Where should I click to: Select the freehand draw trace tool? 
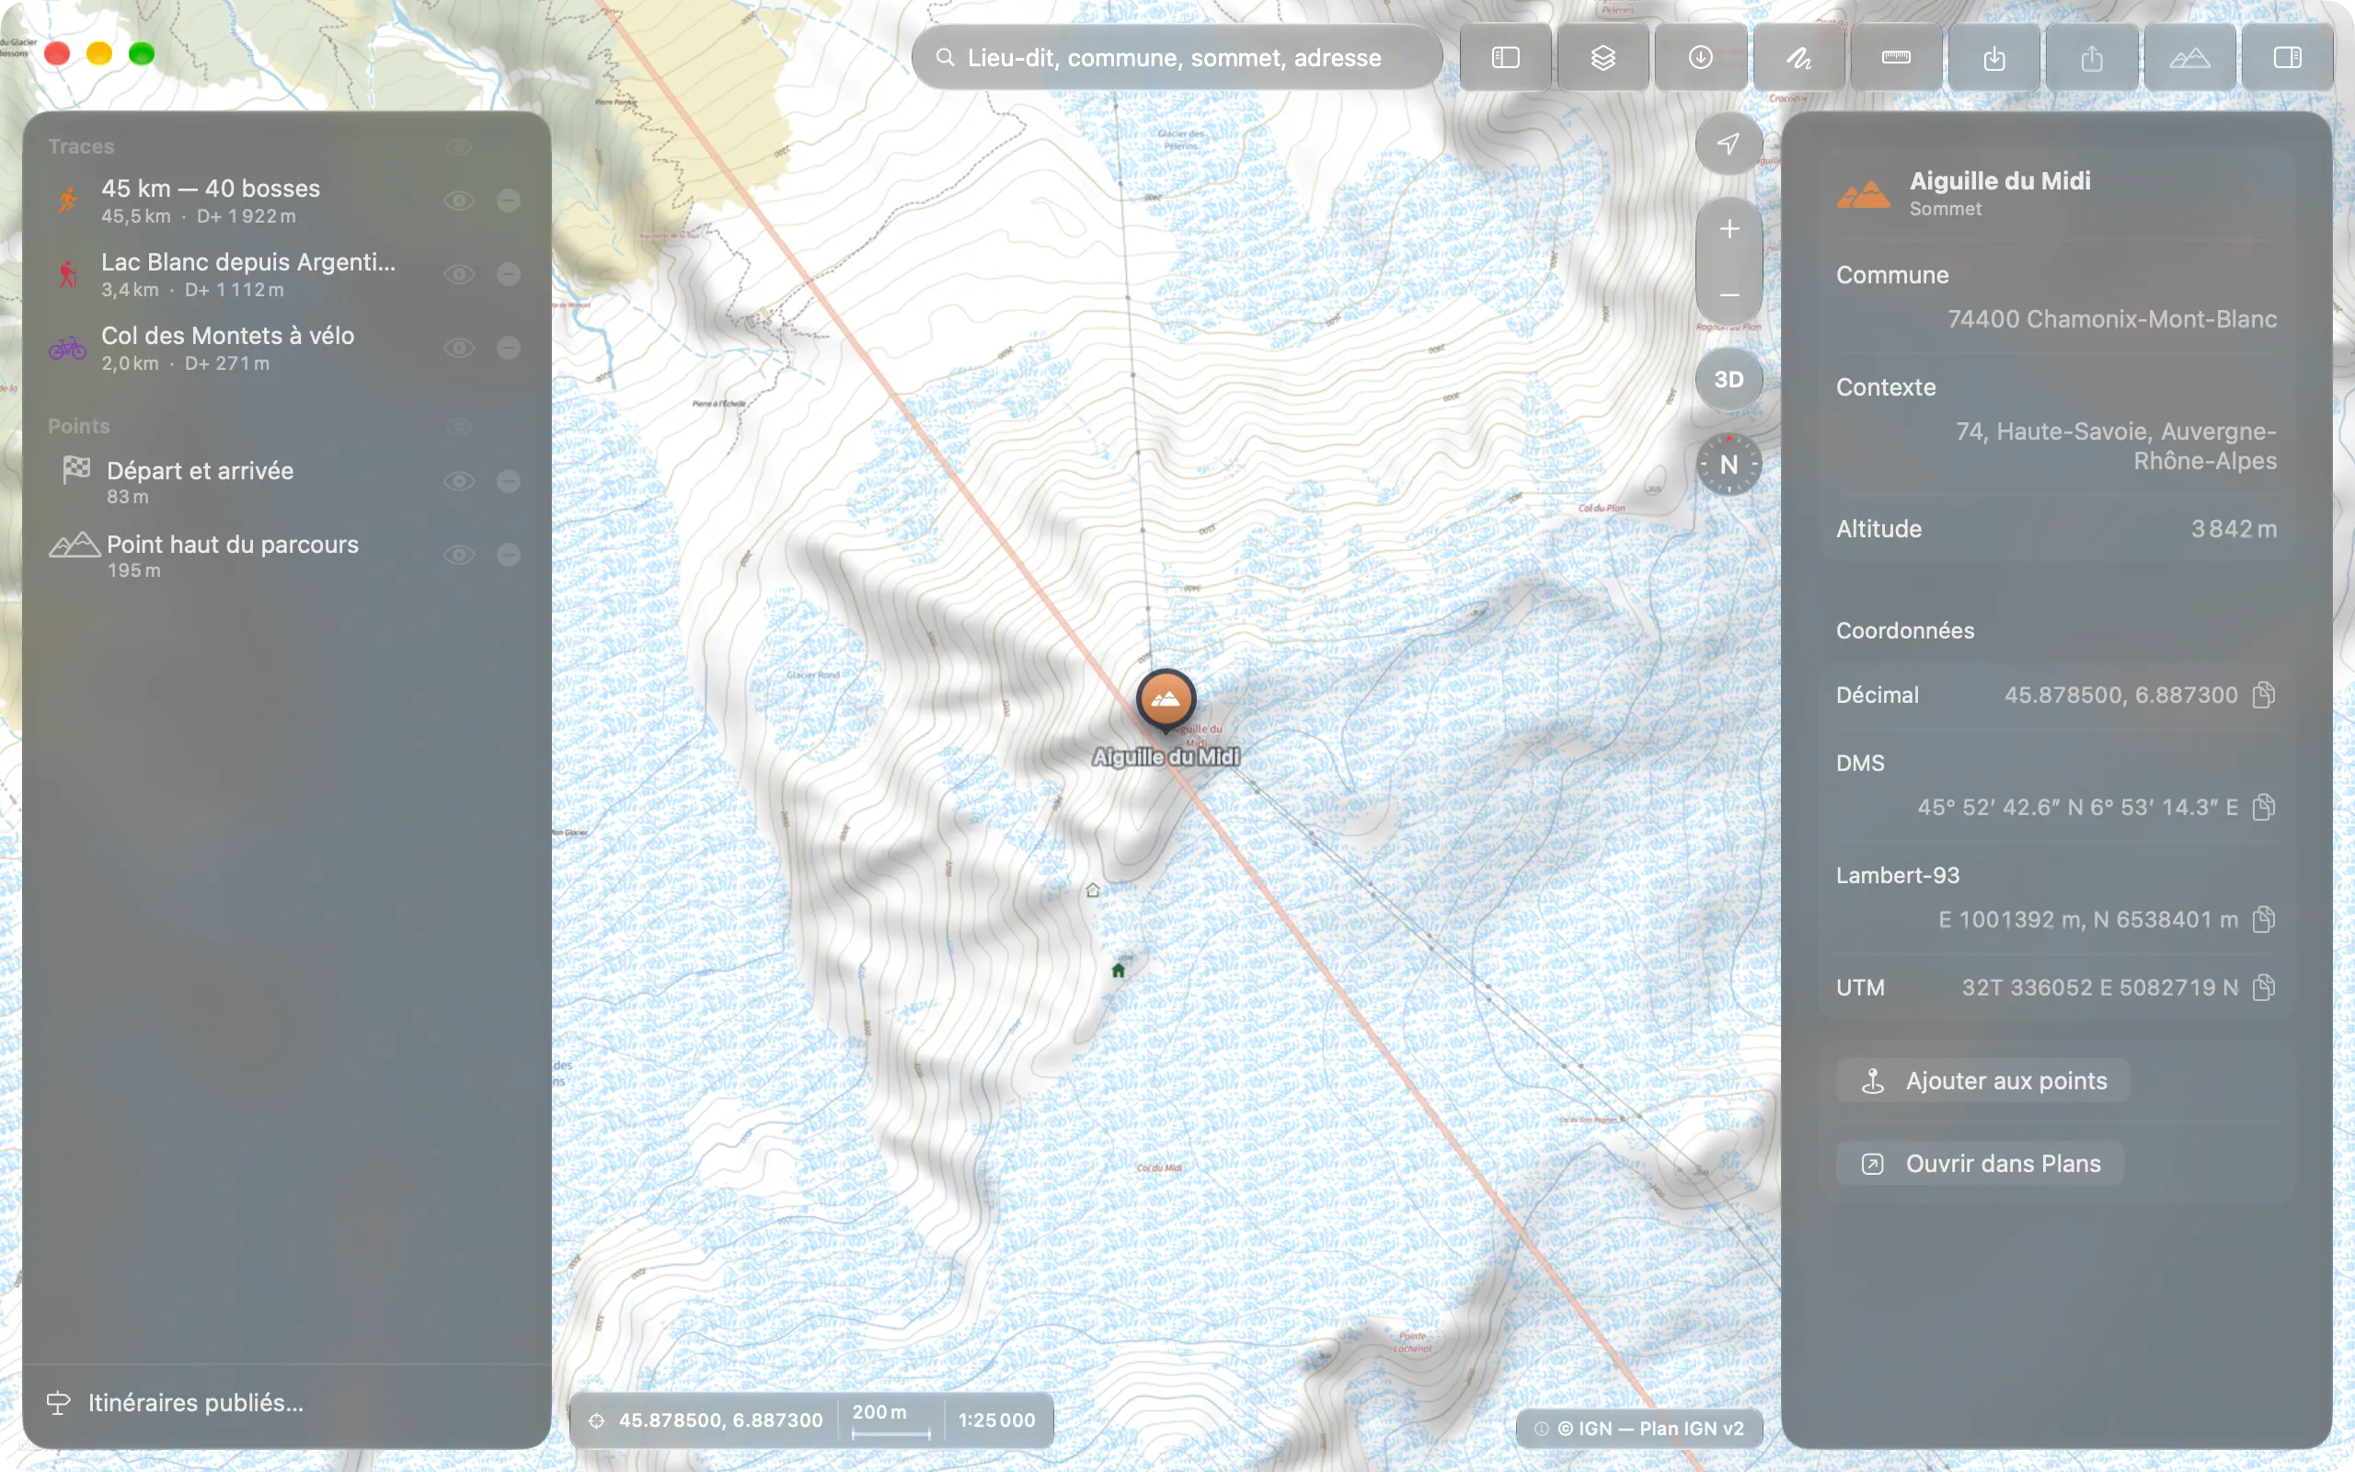(1798, 58)
